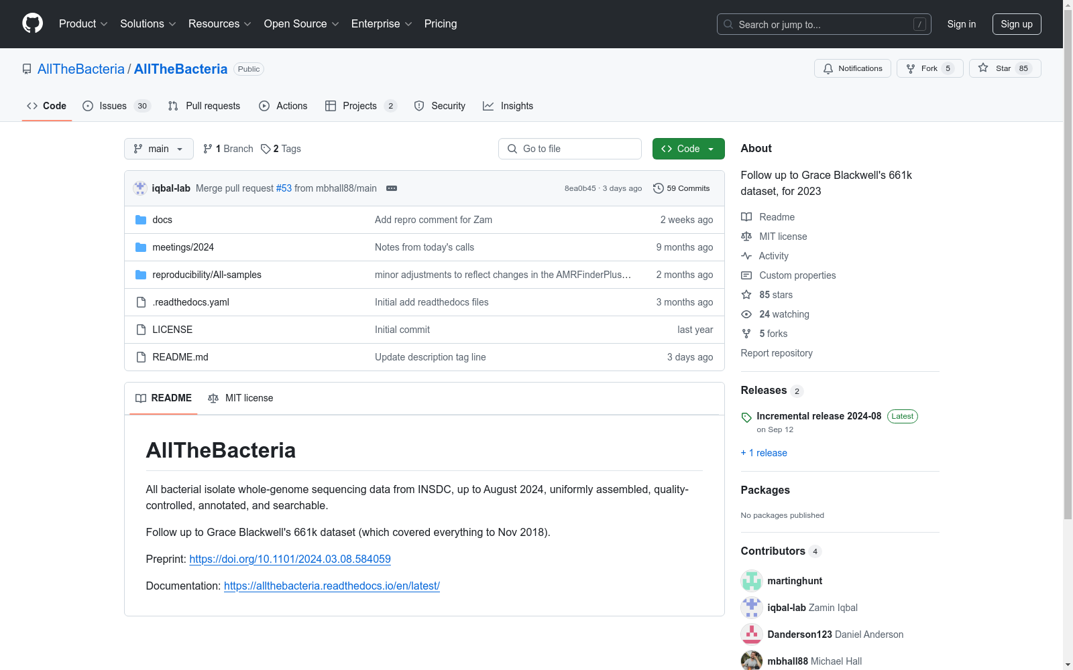
Task: Open the main branch selector
Action: click(x=159, y=149)
